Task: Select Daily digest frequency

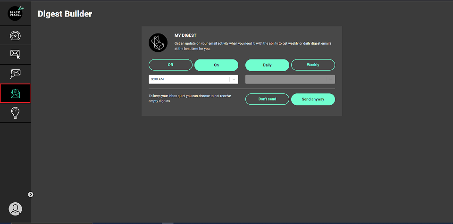Action: 267,65
